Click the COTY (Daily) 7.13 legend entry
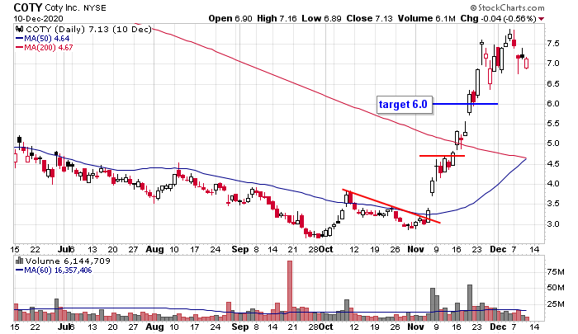This screenshot has height=334, width=578. (x=88, y=29)
